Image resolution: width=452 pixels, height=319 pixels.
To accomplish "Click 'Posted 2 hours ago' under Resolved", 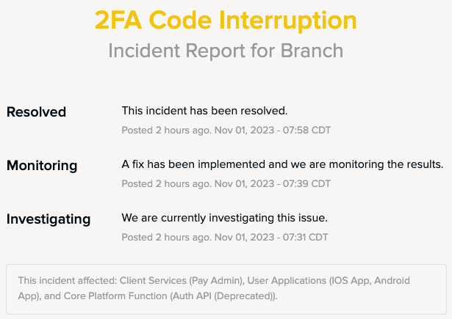I will click(167, 131).
